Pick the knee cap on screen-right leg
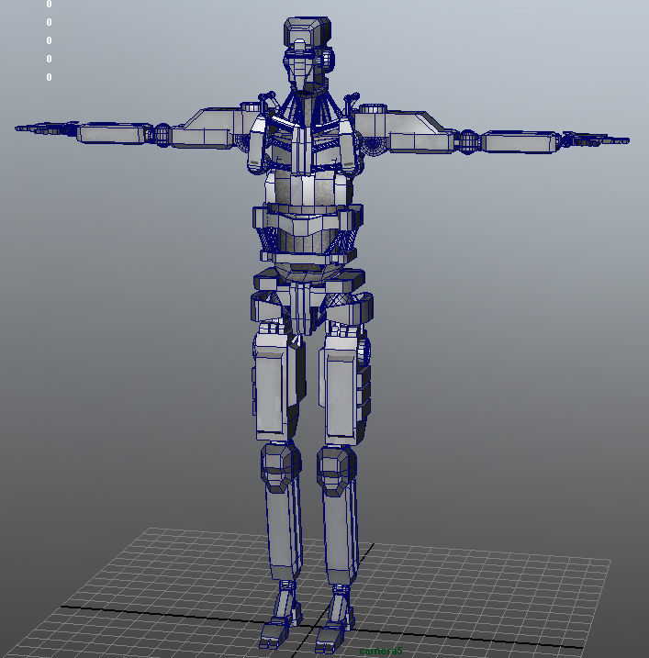Viewport: 649px width, 658px height. (x=337, y=471)
